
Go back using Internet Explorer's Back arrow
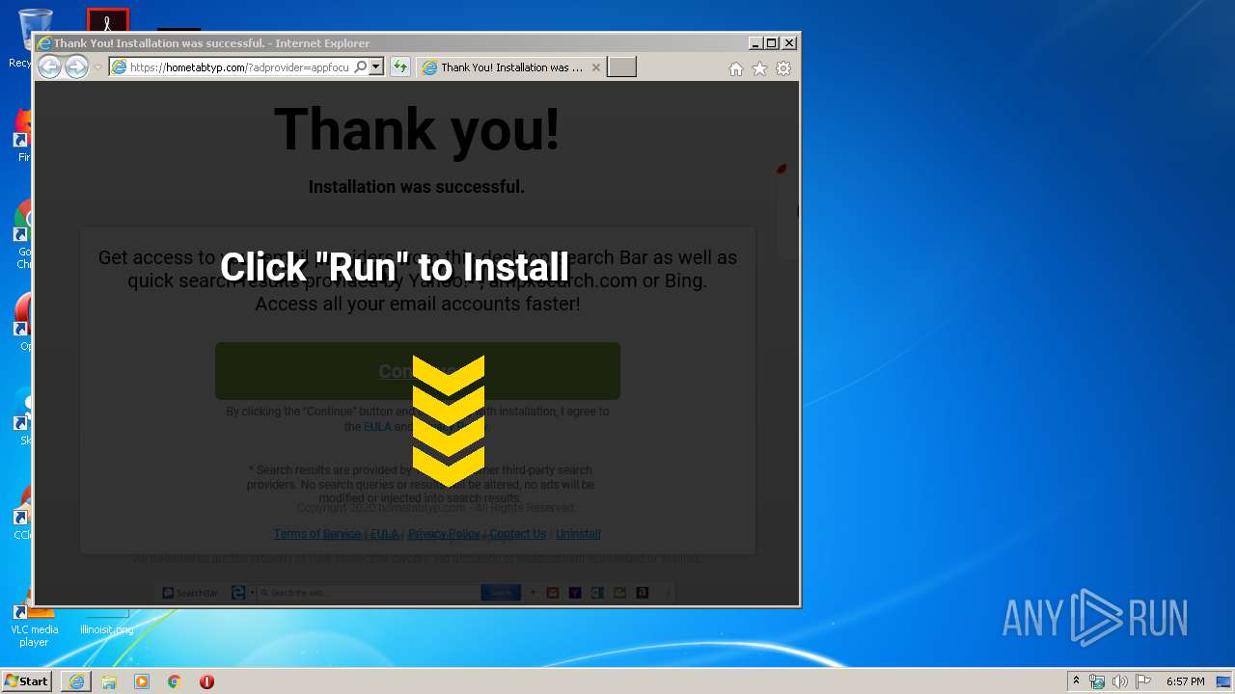pyautogui.click(x=49, y=67)
